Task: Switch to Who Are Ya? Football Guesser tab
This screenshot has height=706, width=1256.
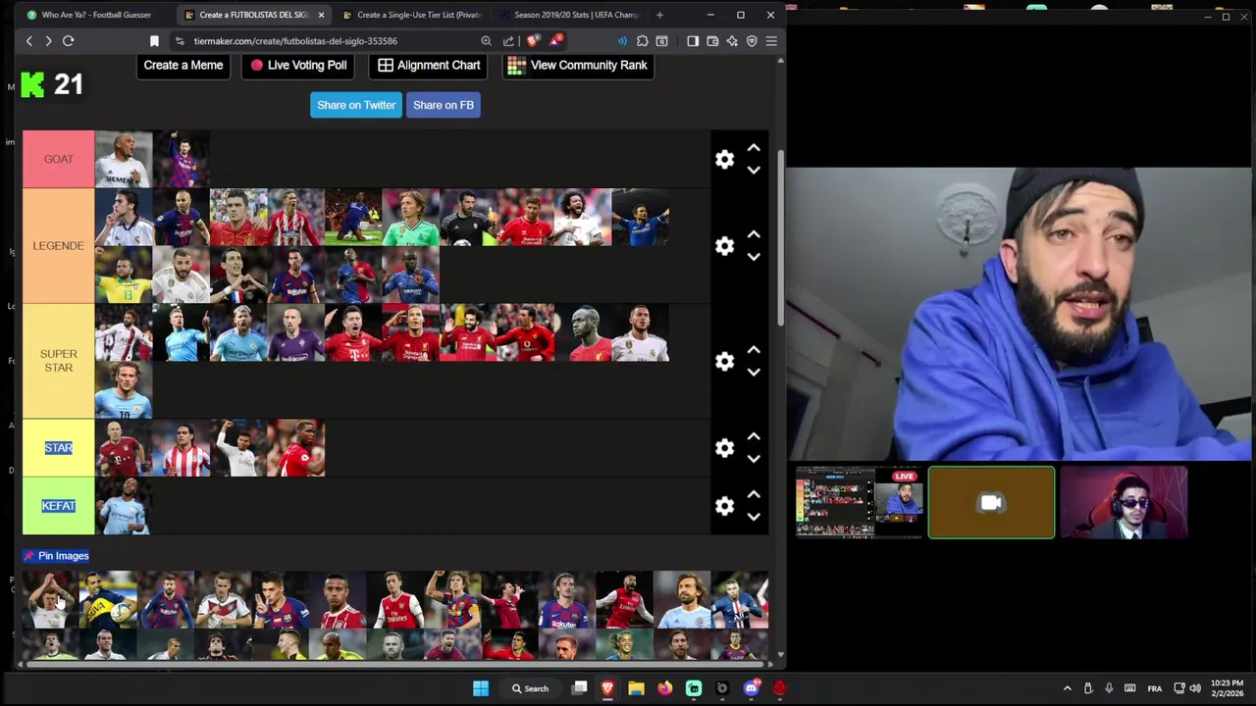Action: click(96, 15)
